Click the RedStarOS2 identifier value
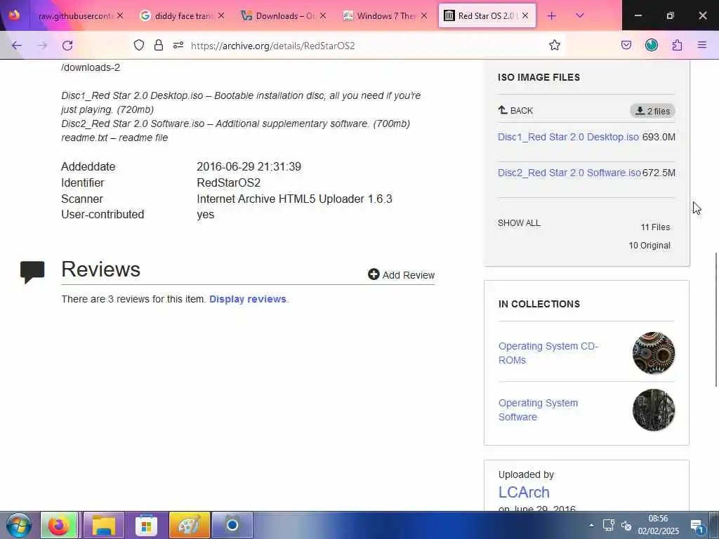719x539 pixels. pos(228,183)
